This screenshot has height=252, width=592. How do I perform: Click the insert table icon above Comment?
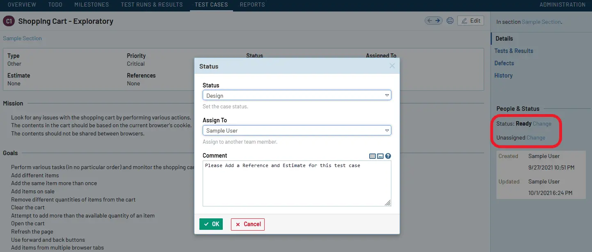pos(373,156)
